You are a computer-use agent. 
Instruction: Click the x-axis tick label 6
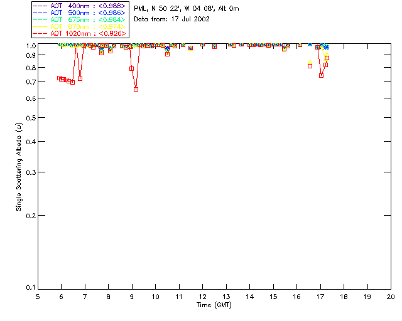point(62,297)
